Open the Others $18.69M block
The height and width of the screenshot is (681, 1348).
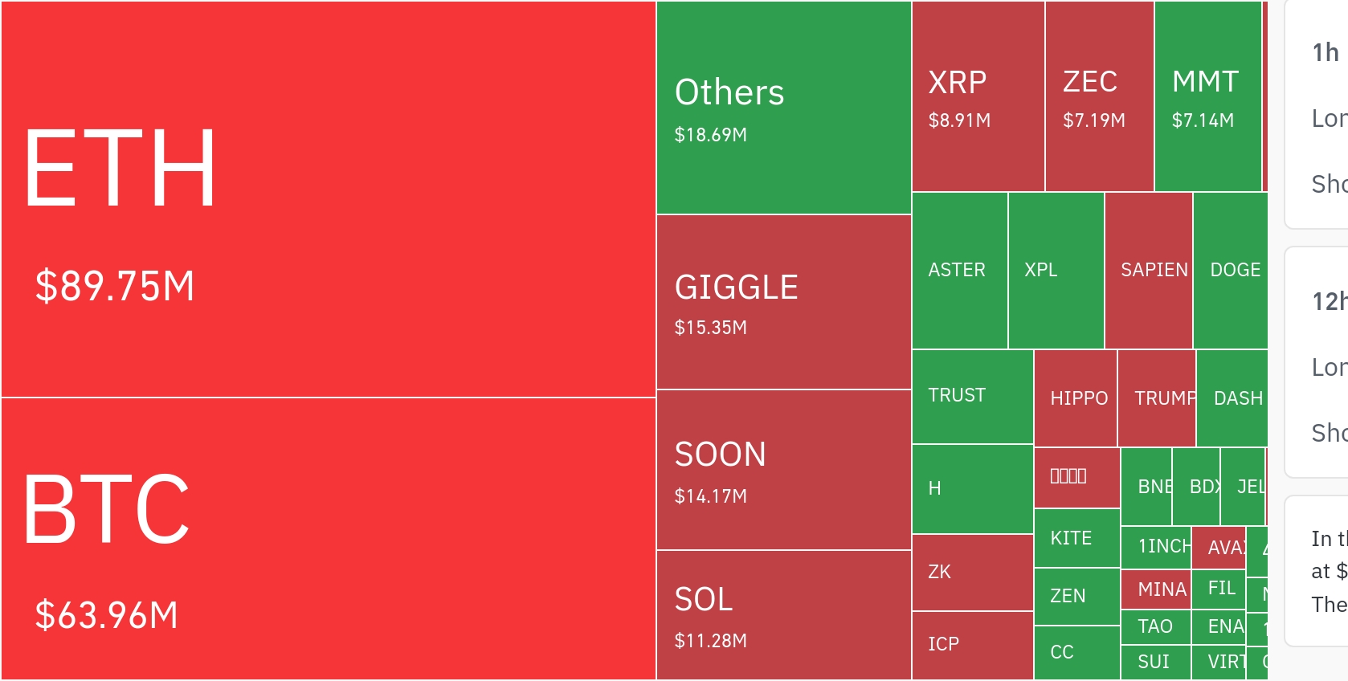click(x=783, y=108)
